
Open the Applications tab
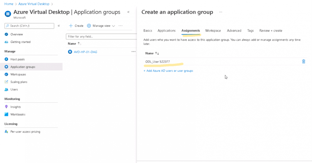point(166,31)
